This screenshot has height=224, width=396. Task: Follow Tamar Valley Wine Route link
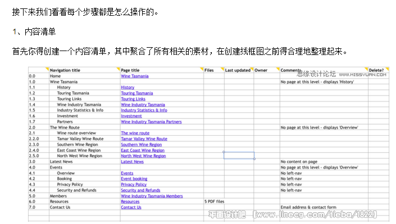[x=144, y=139]
